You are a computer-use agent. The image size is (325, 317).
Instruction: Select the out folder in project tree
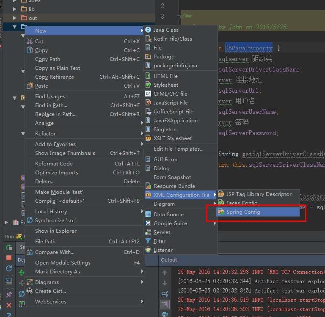(x=33, y=18)
